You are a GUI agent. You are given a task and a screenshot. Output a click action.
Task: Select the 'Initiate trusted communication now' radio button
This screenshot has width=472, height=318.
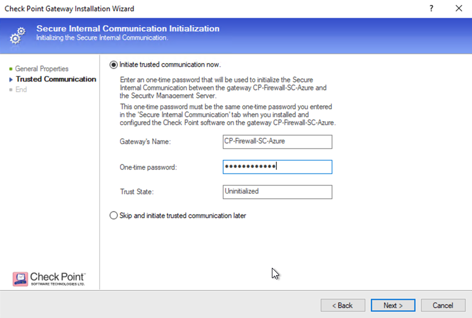[x=113, y=64]
